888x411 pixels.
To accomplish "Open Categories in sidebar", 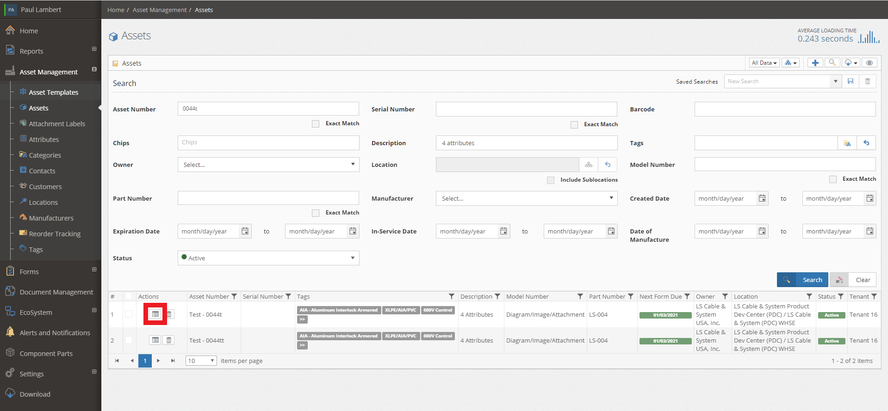I will (45, 155).
